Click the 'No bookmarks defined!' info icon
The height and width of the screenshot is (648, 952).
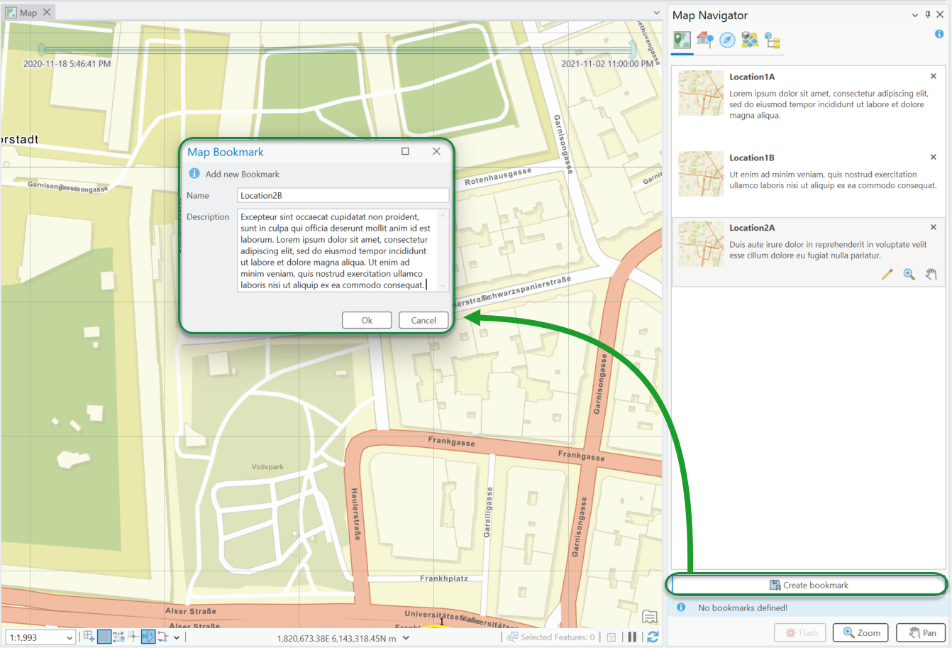681,608
